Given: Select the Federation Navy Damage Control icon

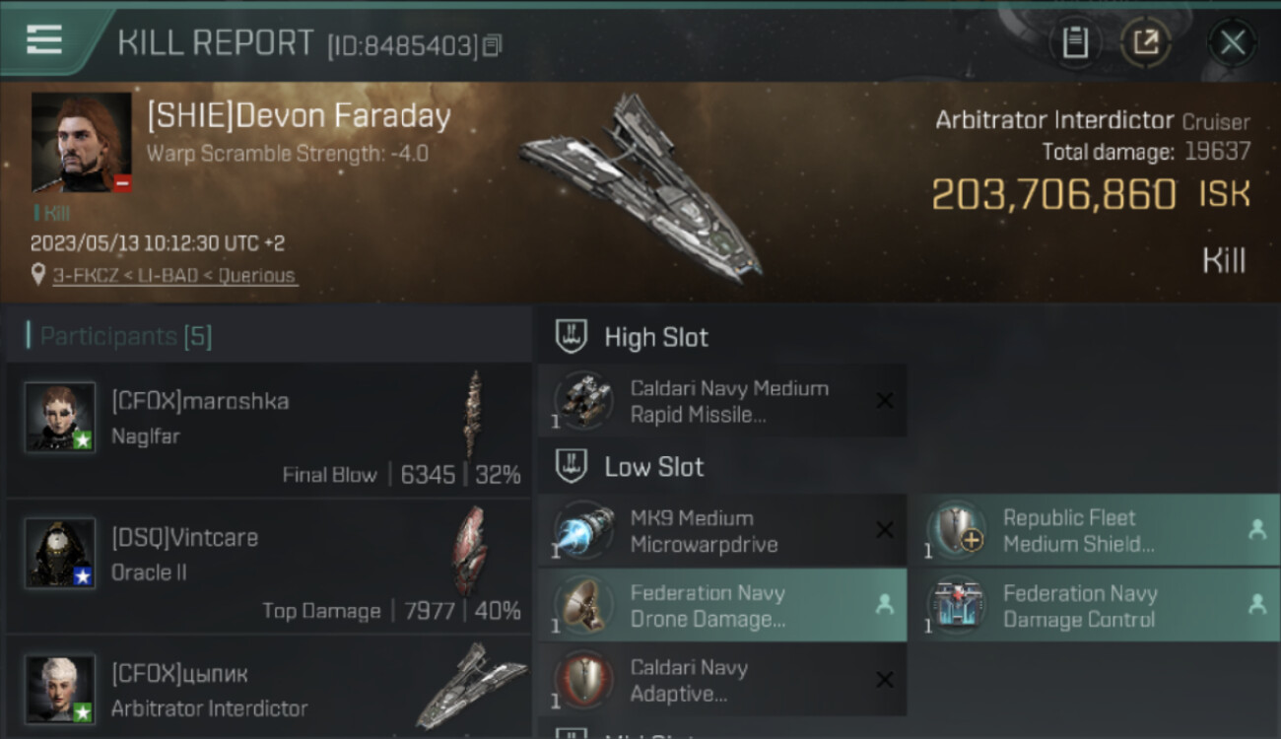Looking at the screenshot, I should pyautogui.click(x=956, y=605).
